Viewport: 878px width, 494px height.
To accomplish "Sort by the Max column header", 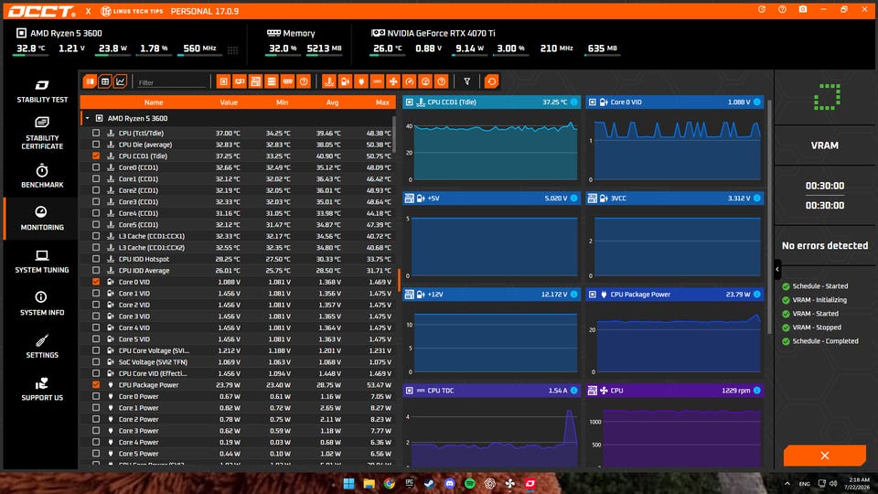I will click(x=382, y=102).
